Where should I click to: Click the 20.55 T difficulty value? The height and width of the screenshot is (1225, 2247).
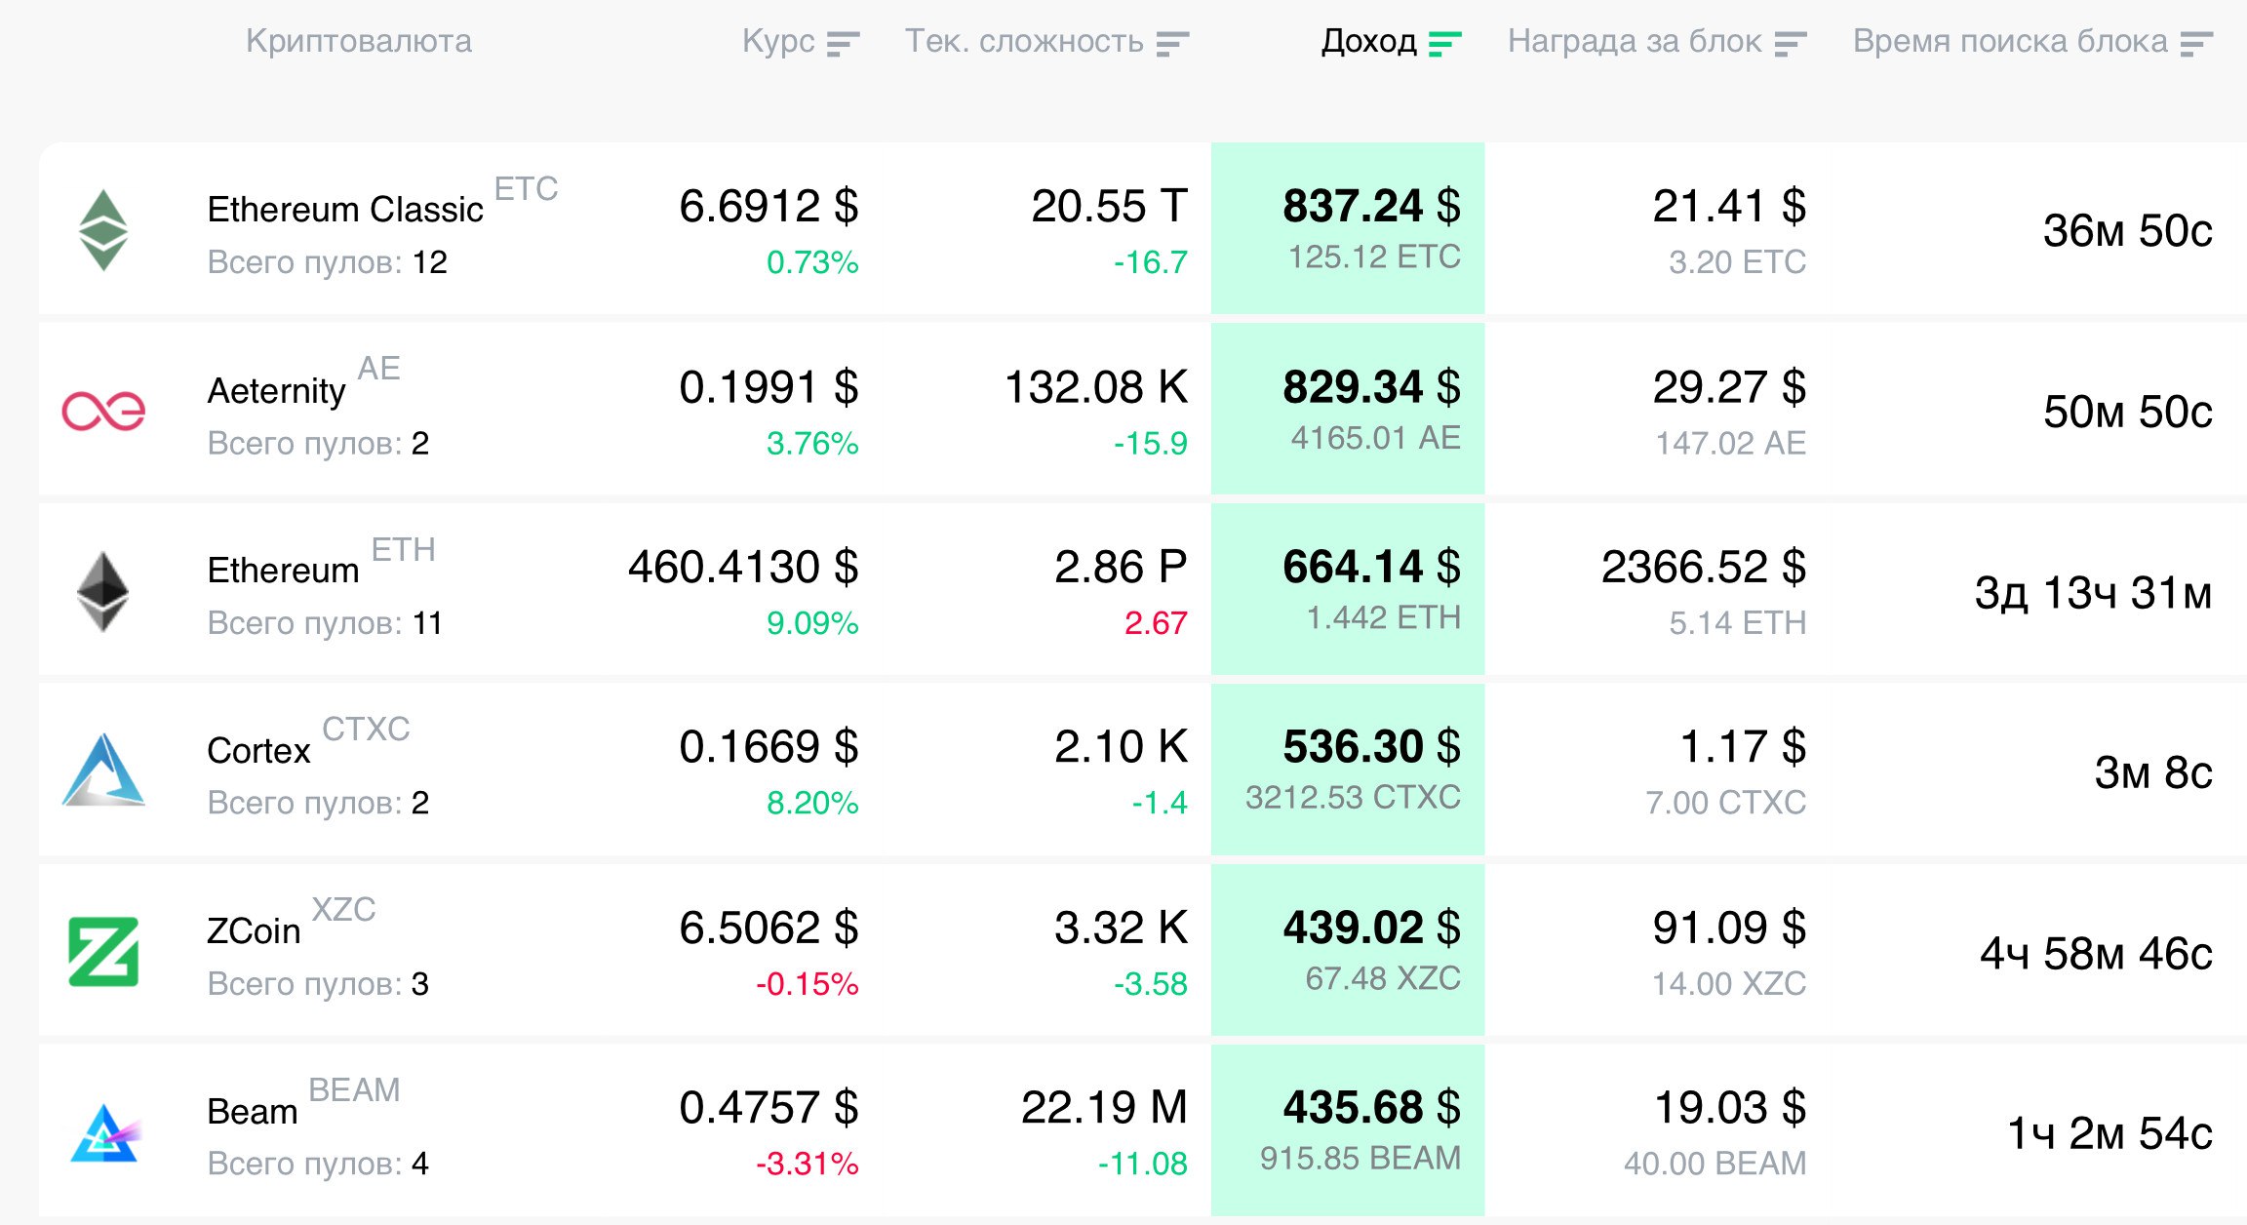[1110, 207]
